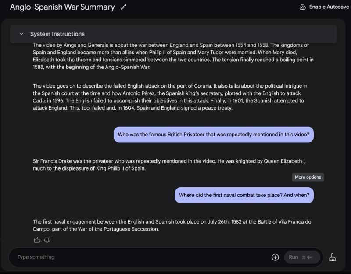Click the Vila Franca do Campo response

172,225
